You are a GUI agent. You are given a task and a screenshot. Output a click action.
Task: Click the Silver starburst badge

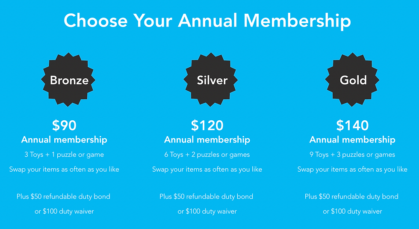210,80
